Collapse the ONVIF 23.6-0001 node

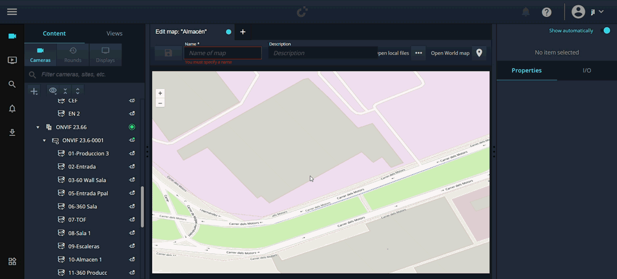(44, 140)
